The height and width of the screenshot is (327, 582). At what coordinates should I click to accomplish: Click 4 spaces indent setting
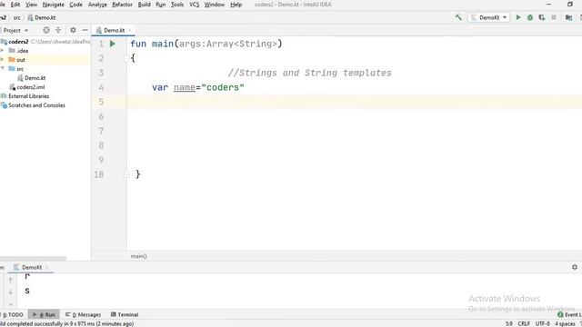coord(565,323)
